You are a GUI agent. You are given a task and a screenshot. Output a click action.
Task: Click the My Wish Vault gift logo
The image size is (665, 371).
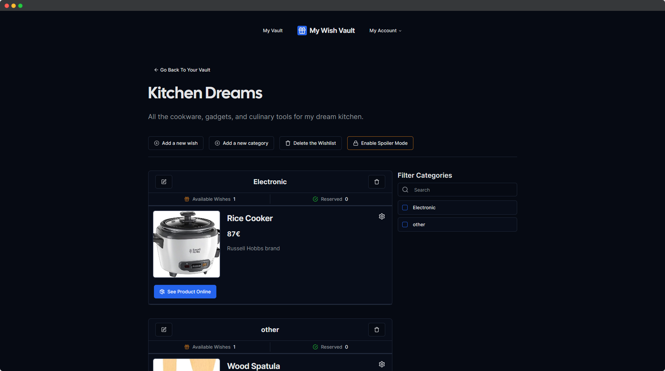302,31
